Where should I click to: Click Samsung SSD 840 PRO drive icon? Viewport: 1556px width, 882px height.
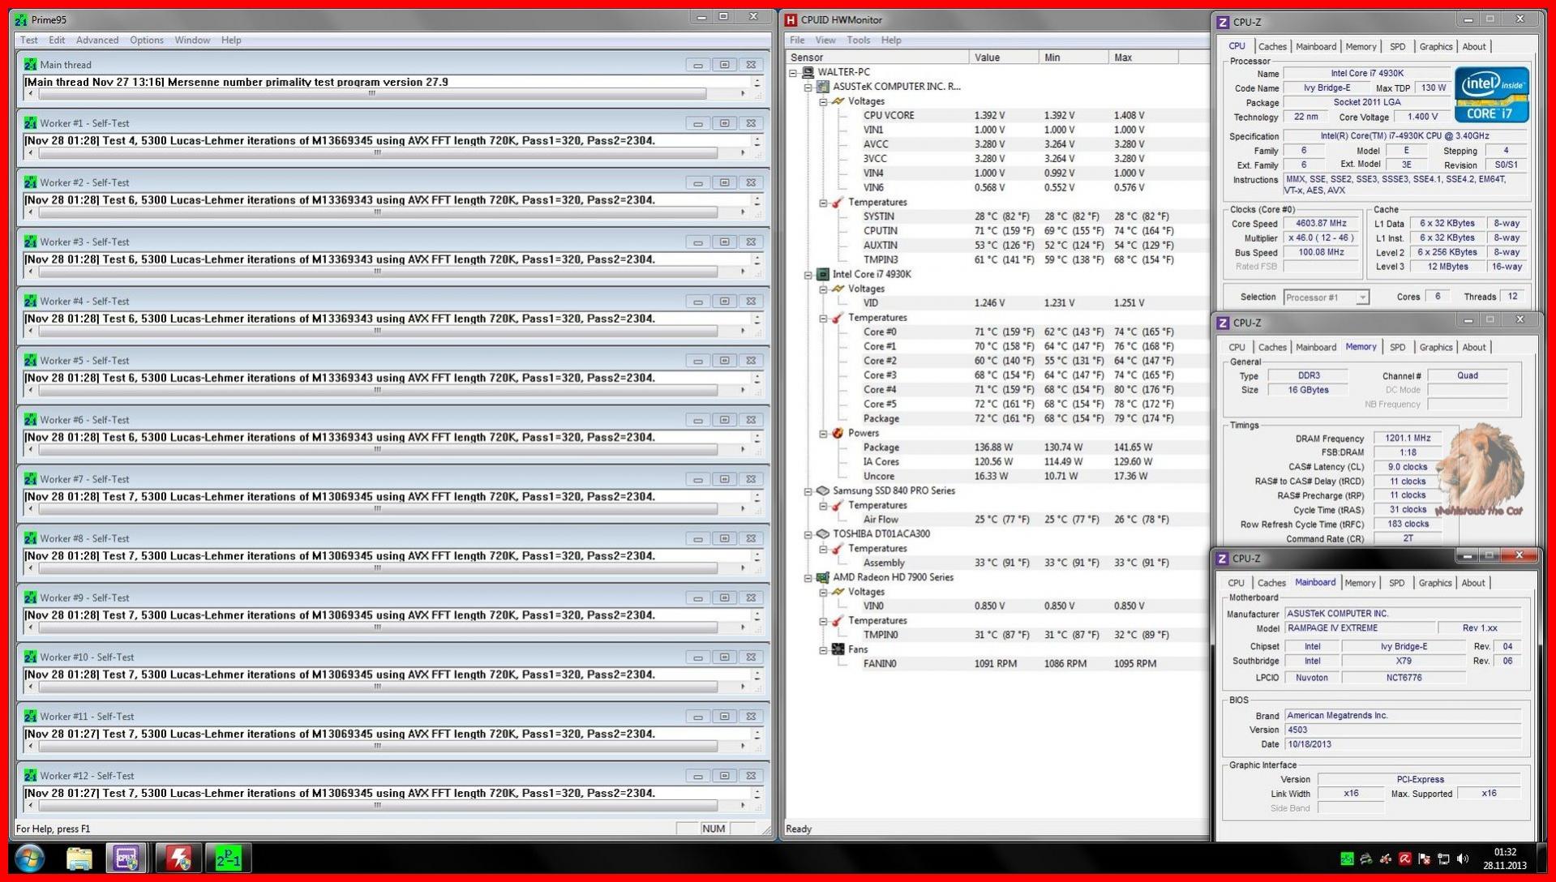pos(823,490)
